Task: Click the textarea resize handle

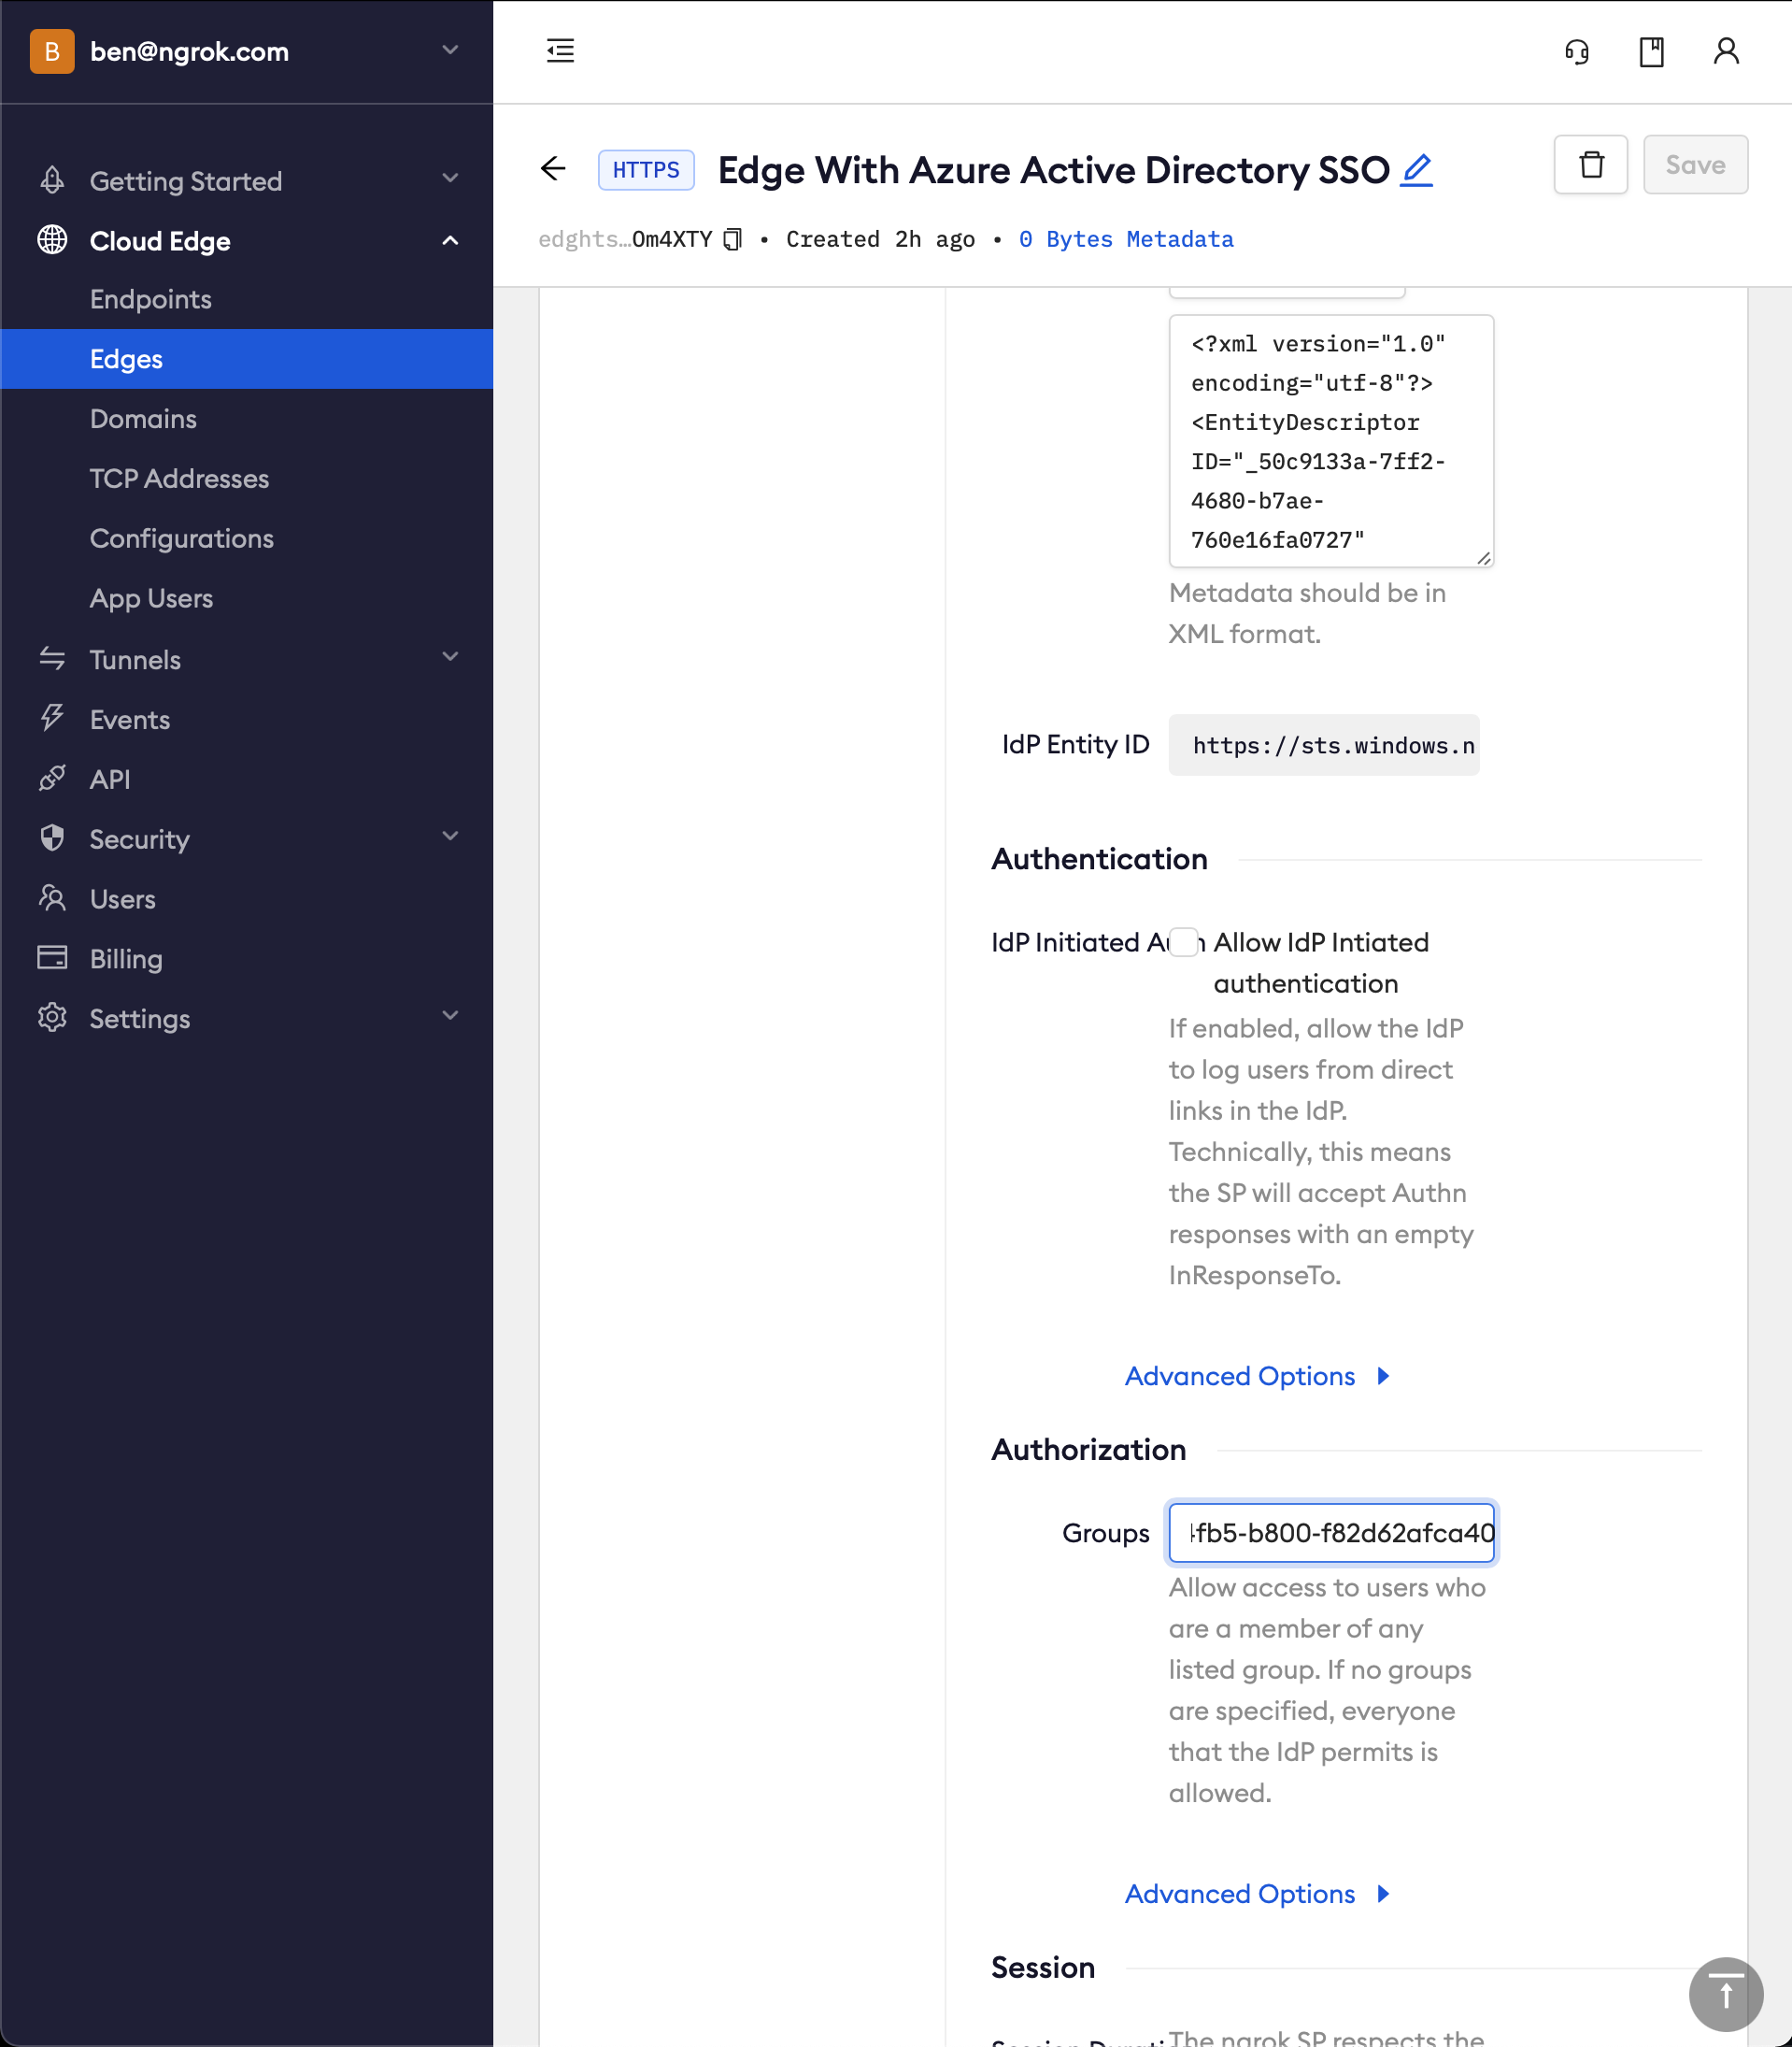Action: [x=1484, y=558]
